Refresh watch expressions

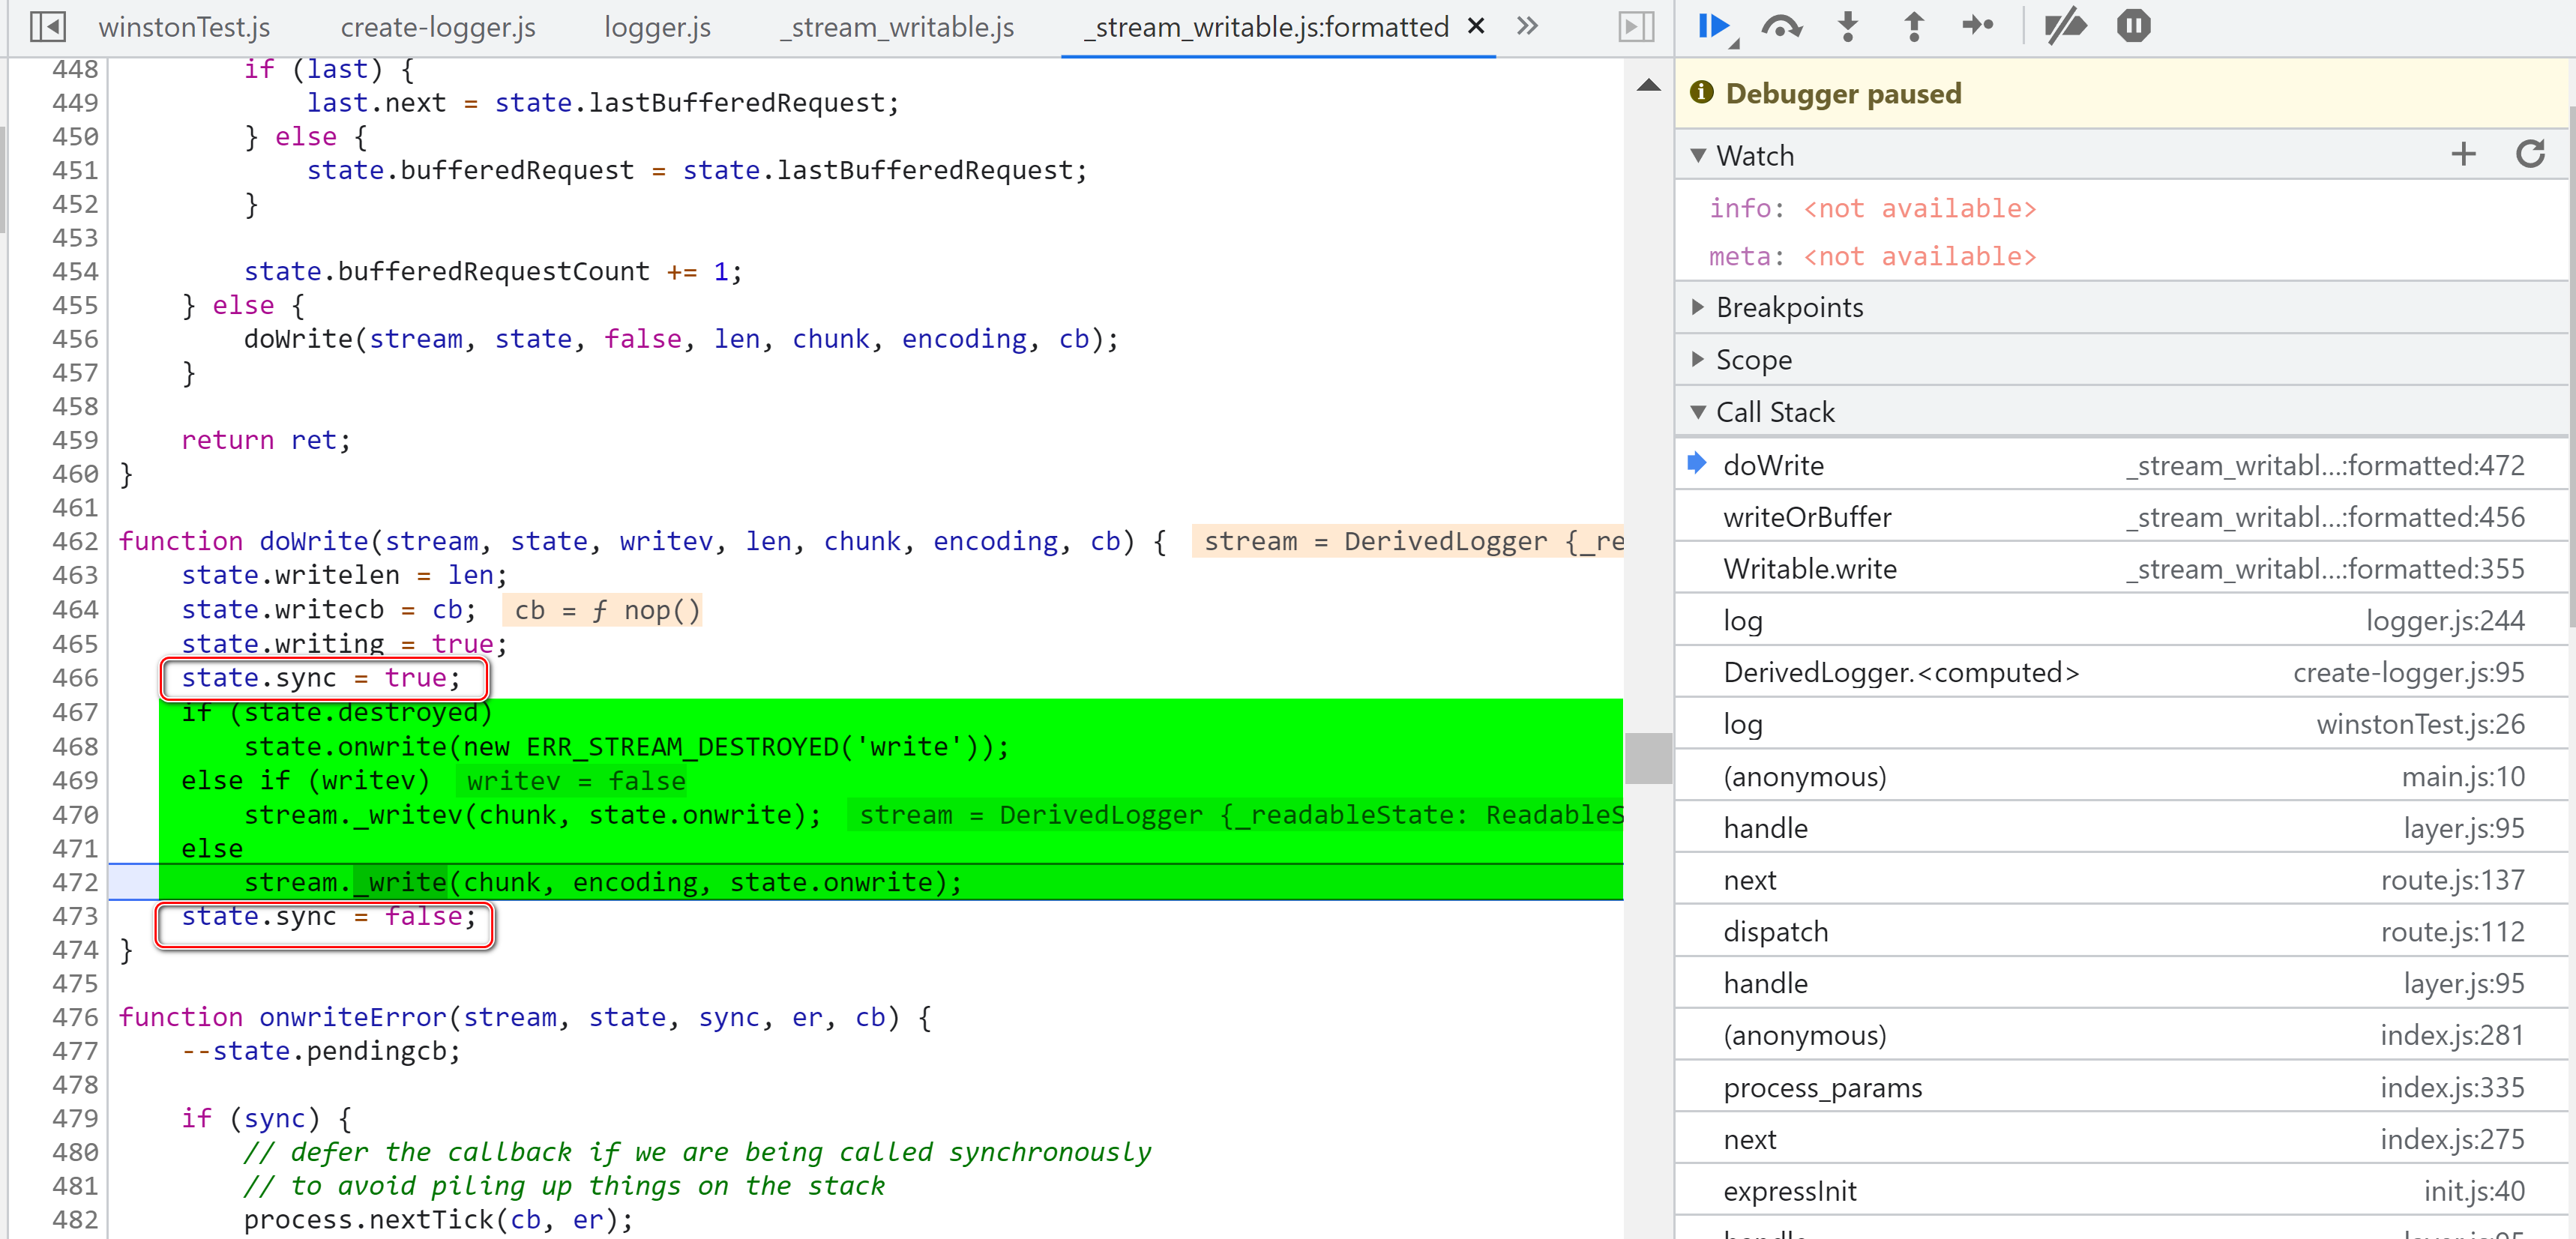tap(2530, 154)
